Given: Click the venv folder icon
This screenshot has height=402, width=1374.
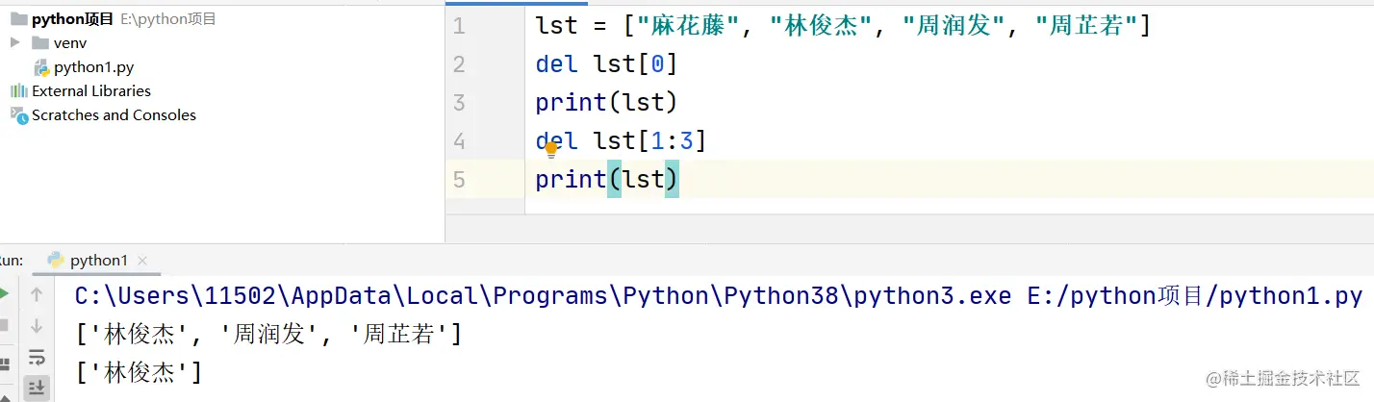Looking at the screenshot, I should pyautogui.click(x=39, y=42).
